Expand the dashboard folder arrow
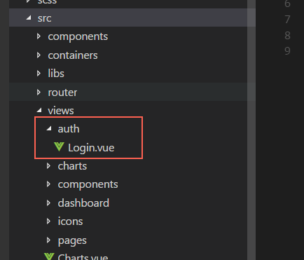 tap(48, 203)
